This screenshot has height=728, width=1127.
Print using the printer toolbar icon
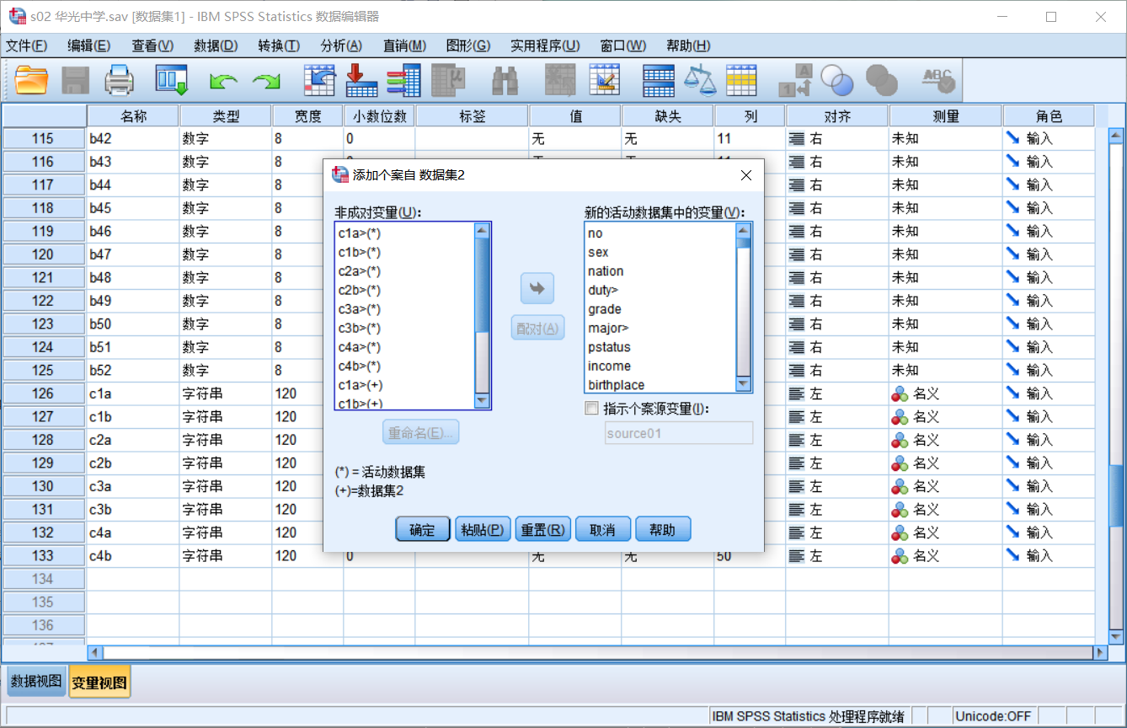[119, 80]
